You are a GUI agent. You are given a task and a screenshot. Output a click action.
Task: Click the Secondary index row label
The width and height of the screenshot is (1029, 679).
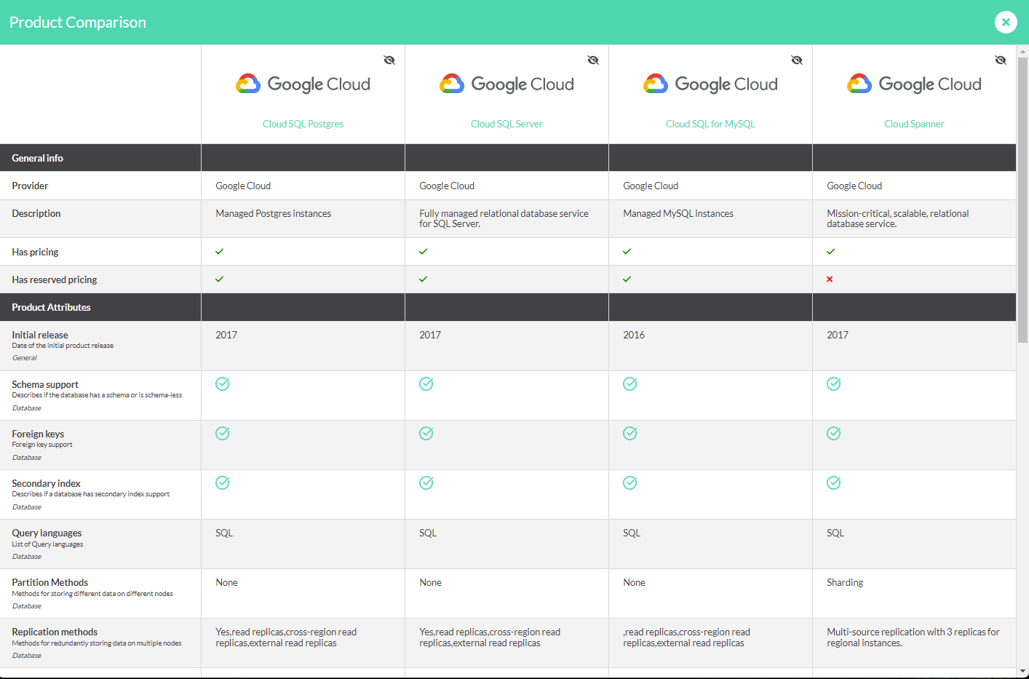pyautogui.click(x=46, y=483)
